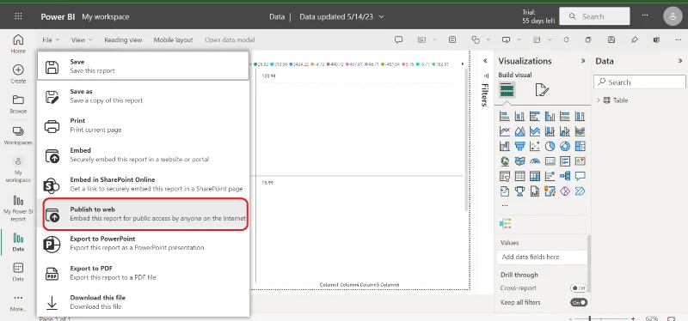Select the funnel chart visualization
The height and width of the screenshot is (321, 688).
[519, 146]
